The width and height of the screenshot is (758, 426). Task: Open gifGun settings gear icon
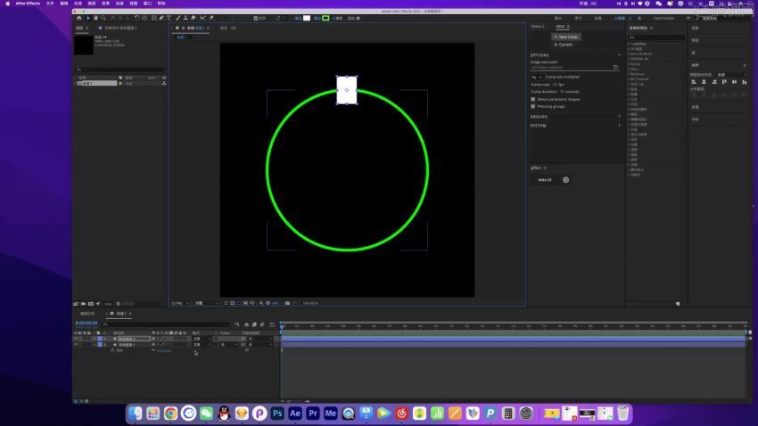coord(565,180)
